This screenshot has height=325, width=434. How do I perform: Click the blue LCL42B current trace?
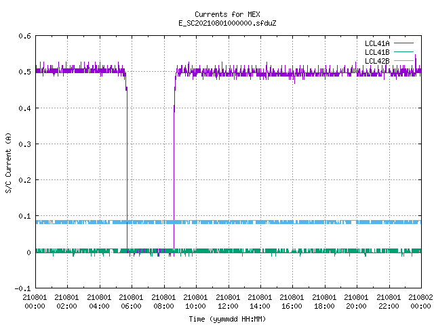(x=229, y=222)
